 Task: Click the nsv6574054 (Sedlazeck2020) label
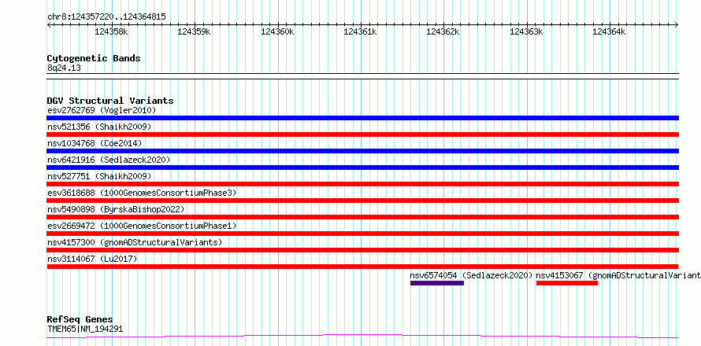tap(472, 275)
